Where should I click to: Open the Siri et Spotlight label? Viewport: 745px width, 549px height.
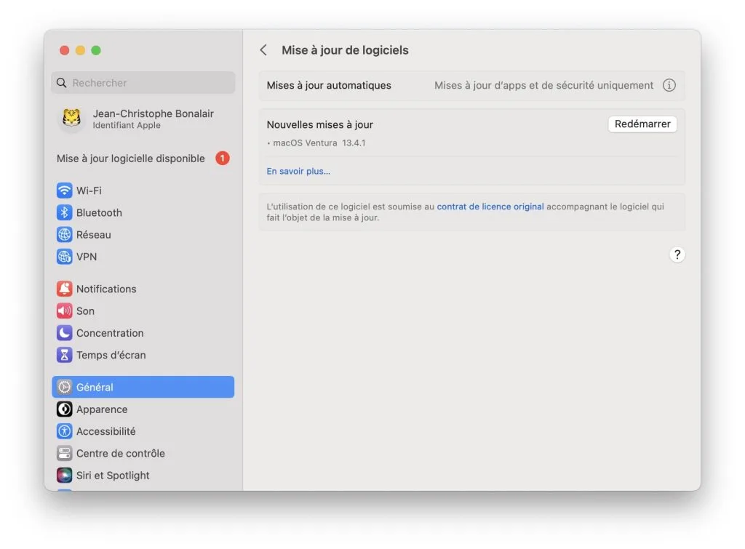(x=113, y=476)
